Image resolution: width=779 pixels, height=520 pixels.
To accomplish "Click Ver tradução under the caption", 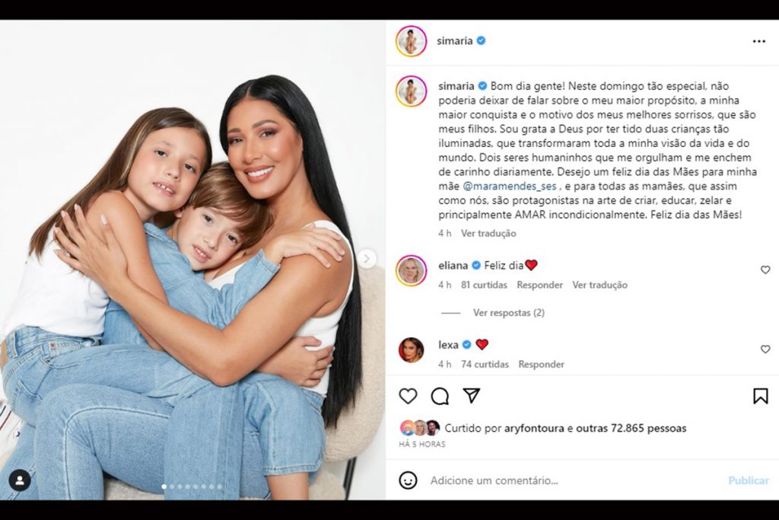I will point(488,233).
